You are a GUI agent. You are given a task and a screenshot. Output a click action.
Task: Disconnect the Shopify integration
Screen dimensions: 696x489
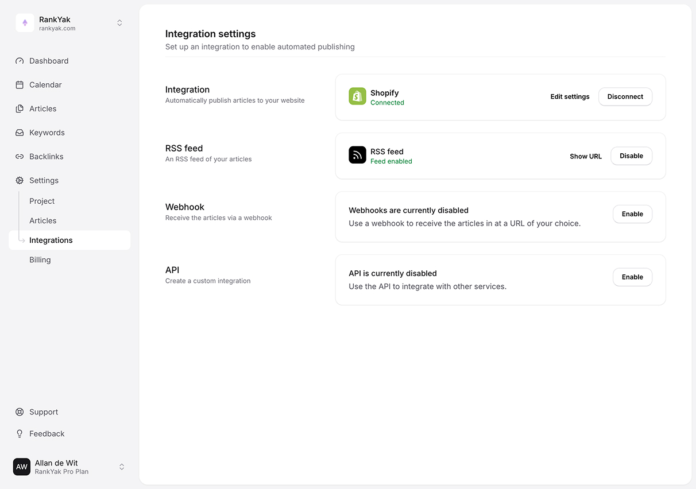(x=625, y=97)
